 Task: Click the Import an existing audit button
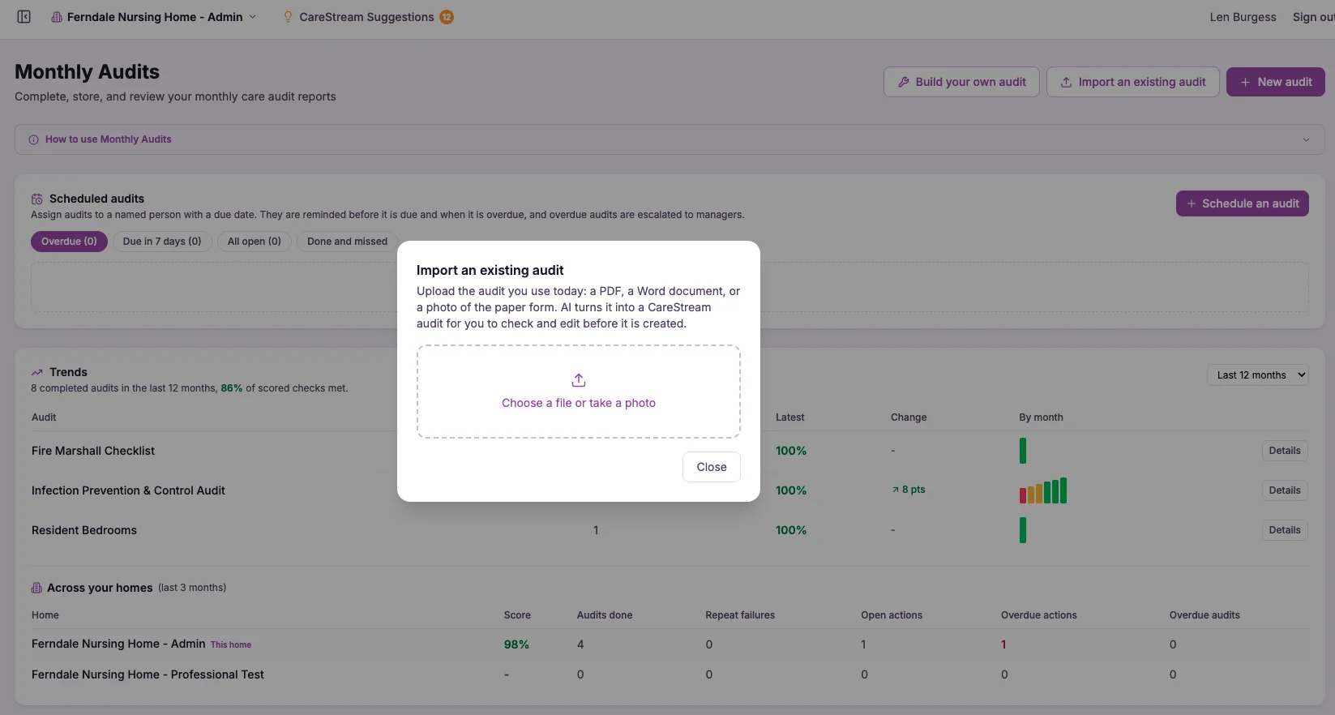[x=1133, y=82]
